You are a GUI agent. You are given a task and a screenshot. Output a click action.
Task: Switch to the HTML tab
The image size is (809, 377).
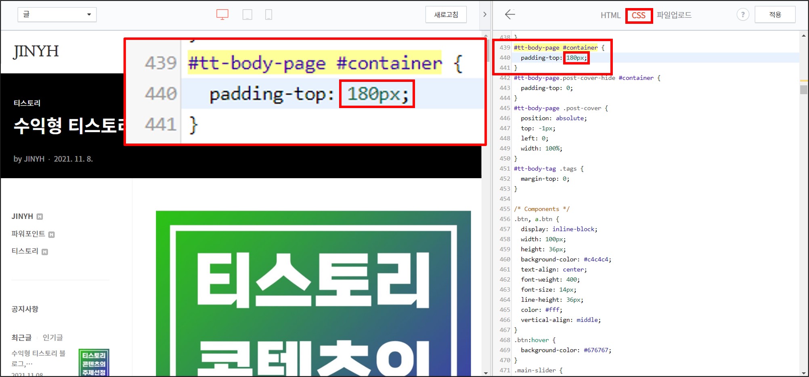coord(610,15)
